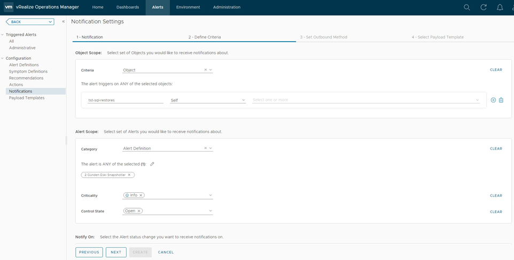Delete the tst-sql-restores object row

click(x=501, y=100)
